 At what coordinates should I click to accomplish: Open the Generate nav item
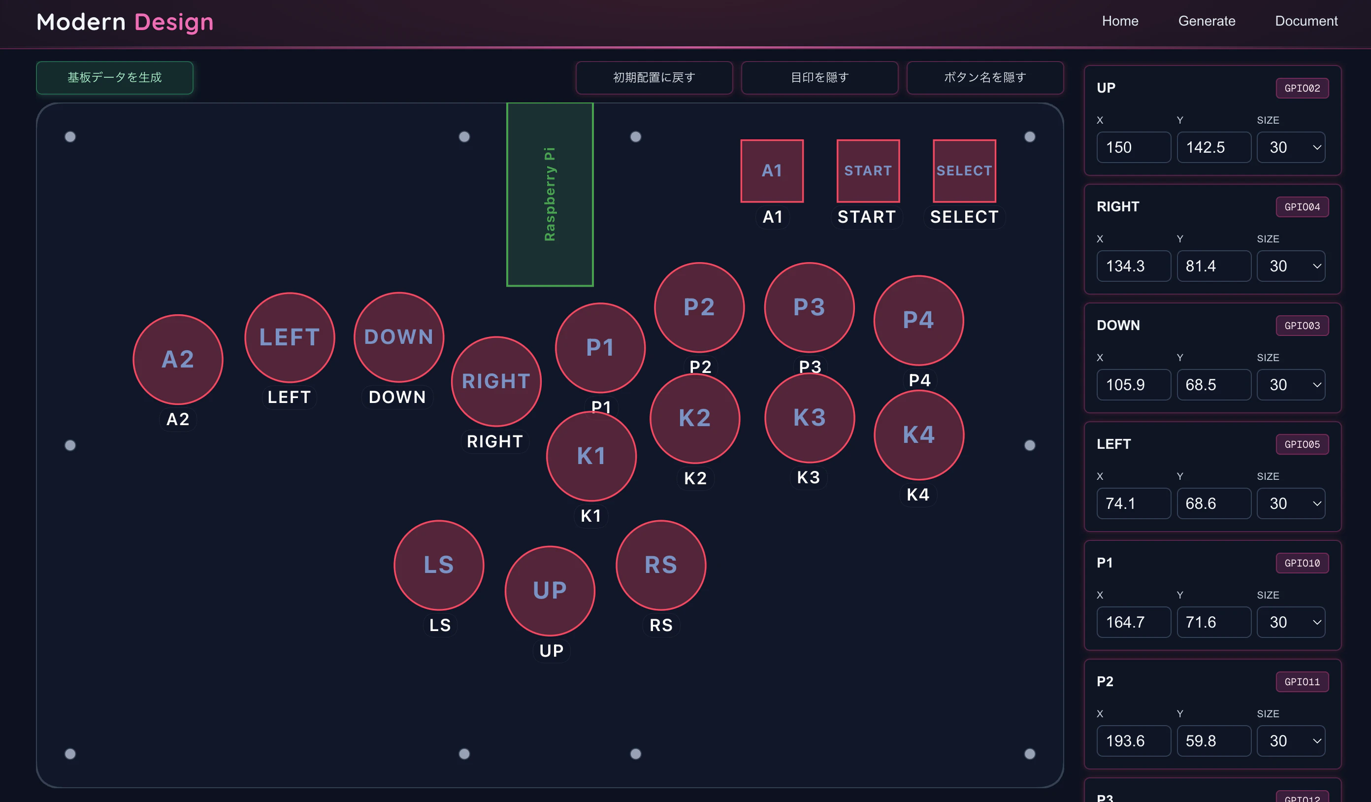point(1206,21)
